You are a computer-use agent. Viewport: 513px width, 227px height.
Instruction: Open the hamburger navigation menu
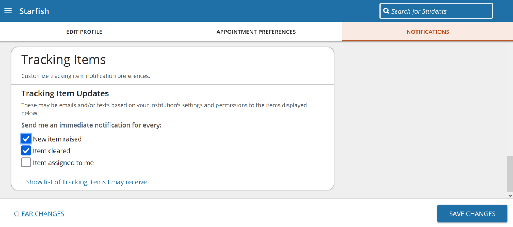pyautogui.click(x=8, y=11)
